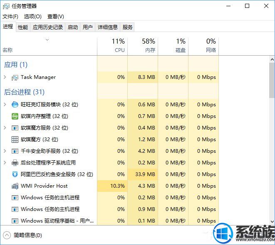The image size is (275, 245).
Task: Open the 选项(O) menu
Action: [32, 17]
